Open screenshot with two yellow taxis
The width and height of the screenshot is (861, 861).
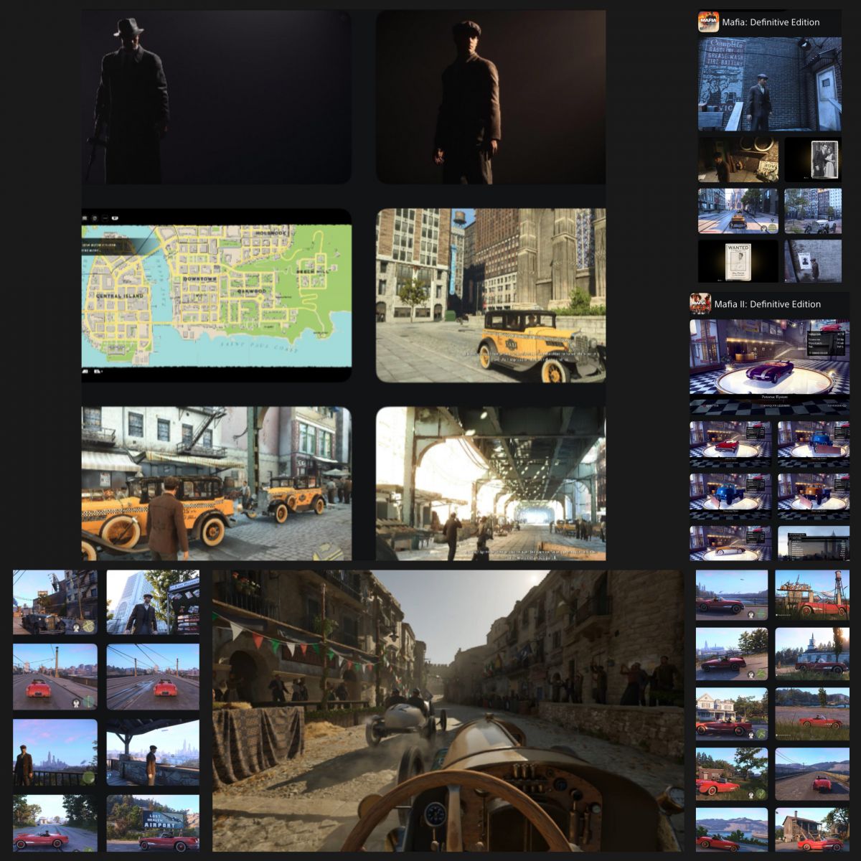216,483
